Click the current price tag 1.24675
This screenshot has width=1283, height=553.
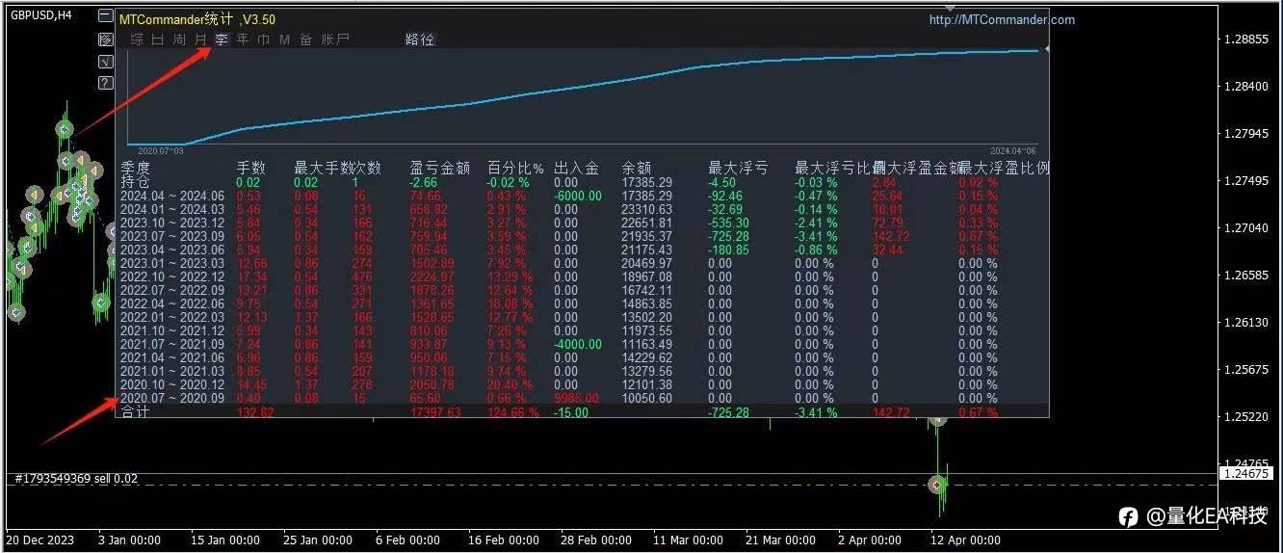click(x=1245, y=473)
